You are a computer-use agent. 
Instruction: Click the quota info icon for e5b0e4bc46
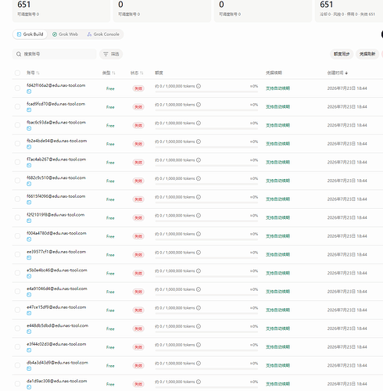pos(199,271)
